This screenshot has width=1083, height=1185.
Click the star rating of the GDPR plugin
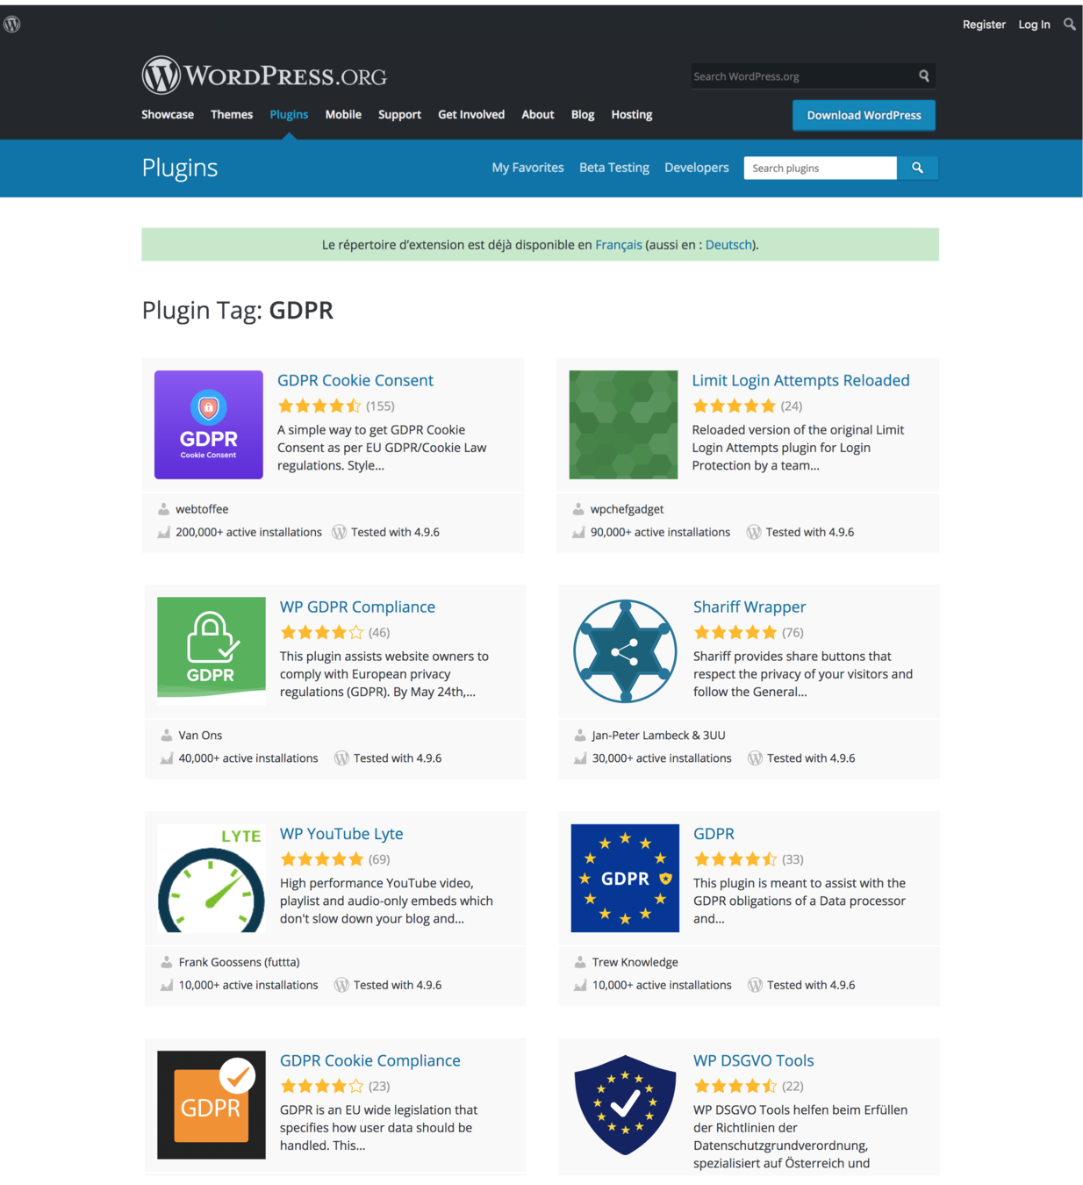pyautogui.click(x=735, y=859)
